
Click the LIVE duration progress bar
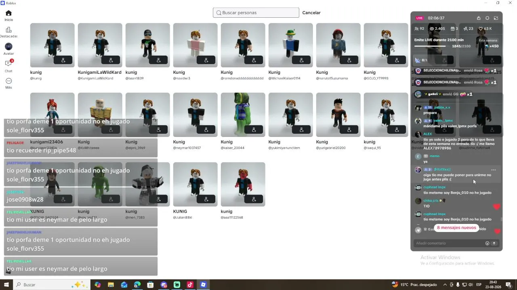pos(432,46)
